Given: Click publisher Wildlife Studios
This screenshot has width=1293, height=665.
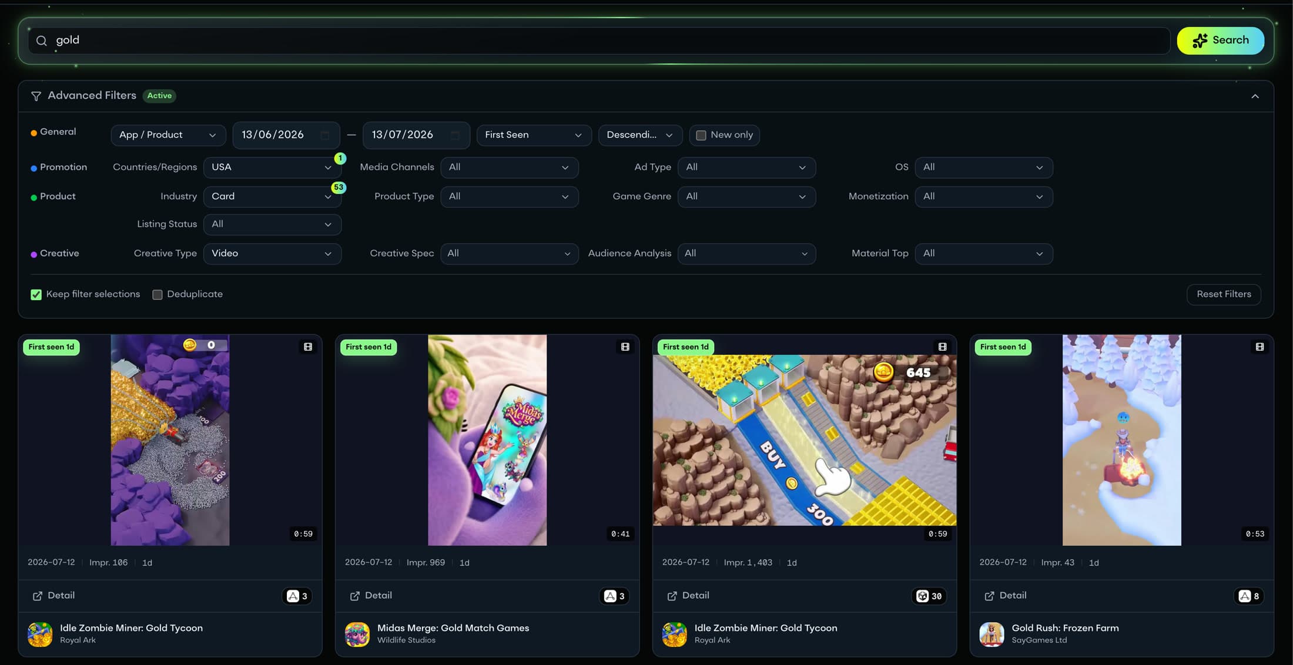Looking at the screenshot, I should pos(406,640).
